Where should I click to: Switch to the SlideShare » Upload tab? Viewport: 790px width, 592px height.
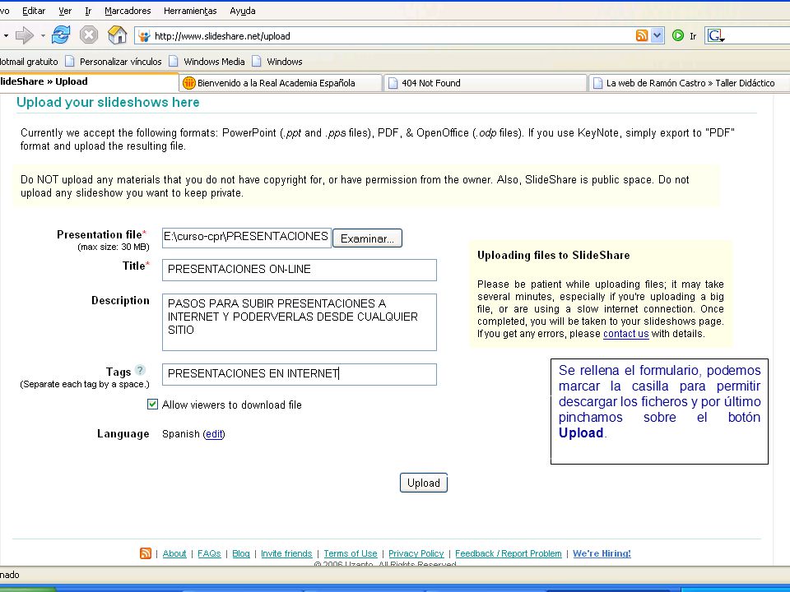(88, 82)
